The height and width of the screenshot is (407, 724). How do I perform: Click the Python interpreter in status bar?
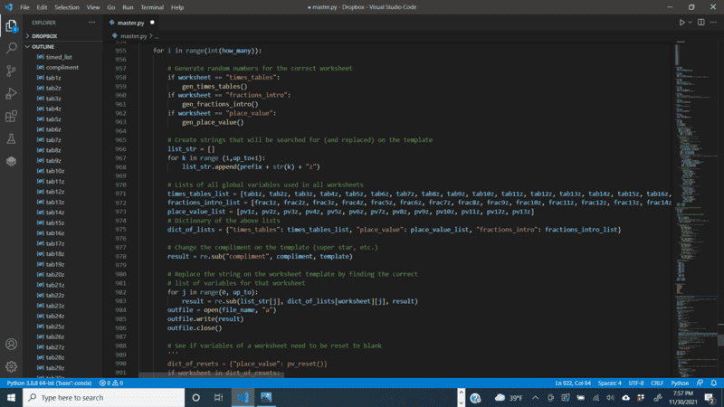pos(49,383)
